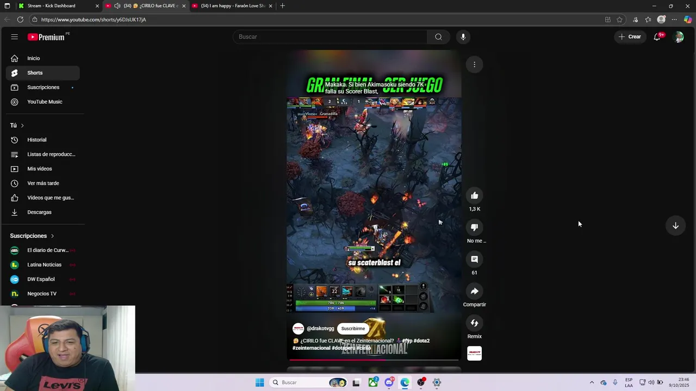The height and width of the screenshot is (391, 696).
Task: Open tab actions menu at top-left
Action: pos(7,6)
